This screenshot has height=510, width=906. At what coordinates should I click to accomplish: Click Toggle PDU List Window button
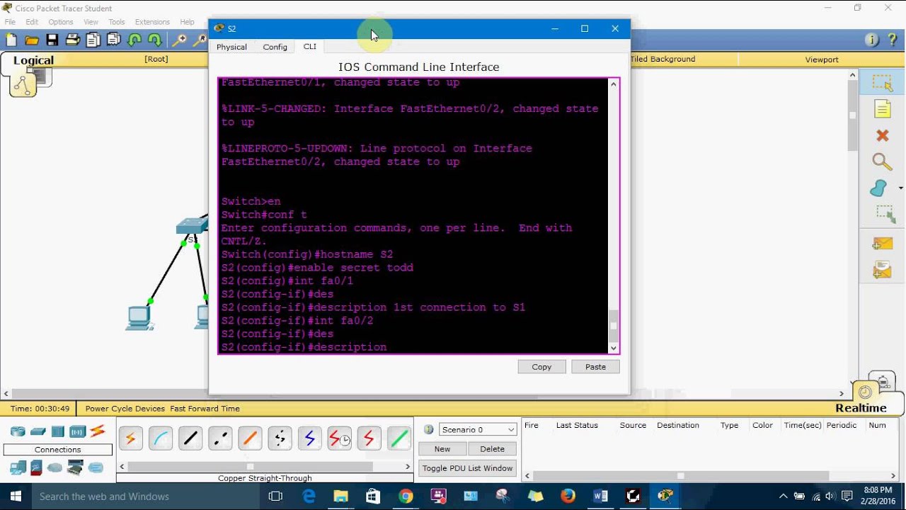(467, 468)
